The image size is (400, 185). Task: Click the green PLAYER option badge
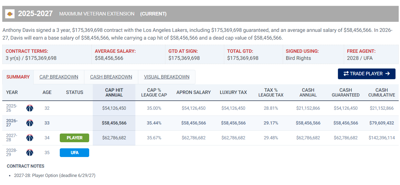(x=74, y=138)
